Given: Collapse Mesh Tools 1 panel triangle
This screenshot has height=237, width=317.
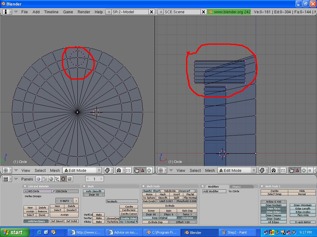Looking at the screenshot, I should [x=262, y=186].
